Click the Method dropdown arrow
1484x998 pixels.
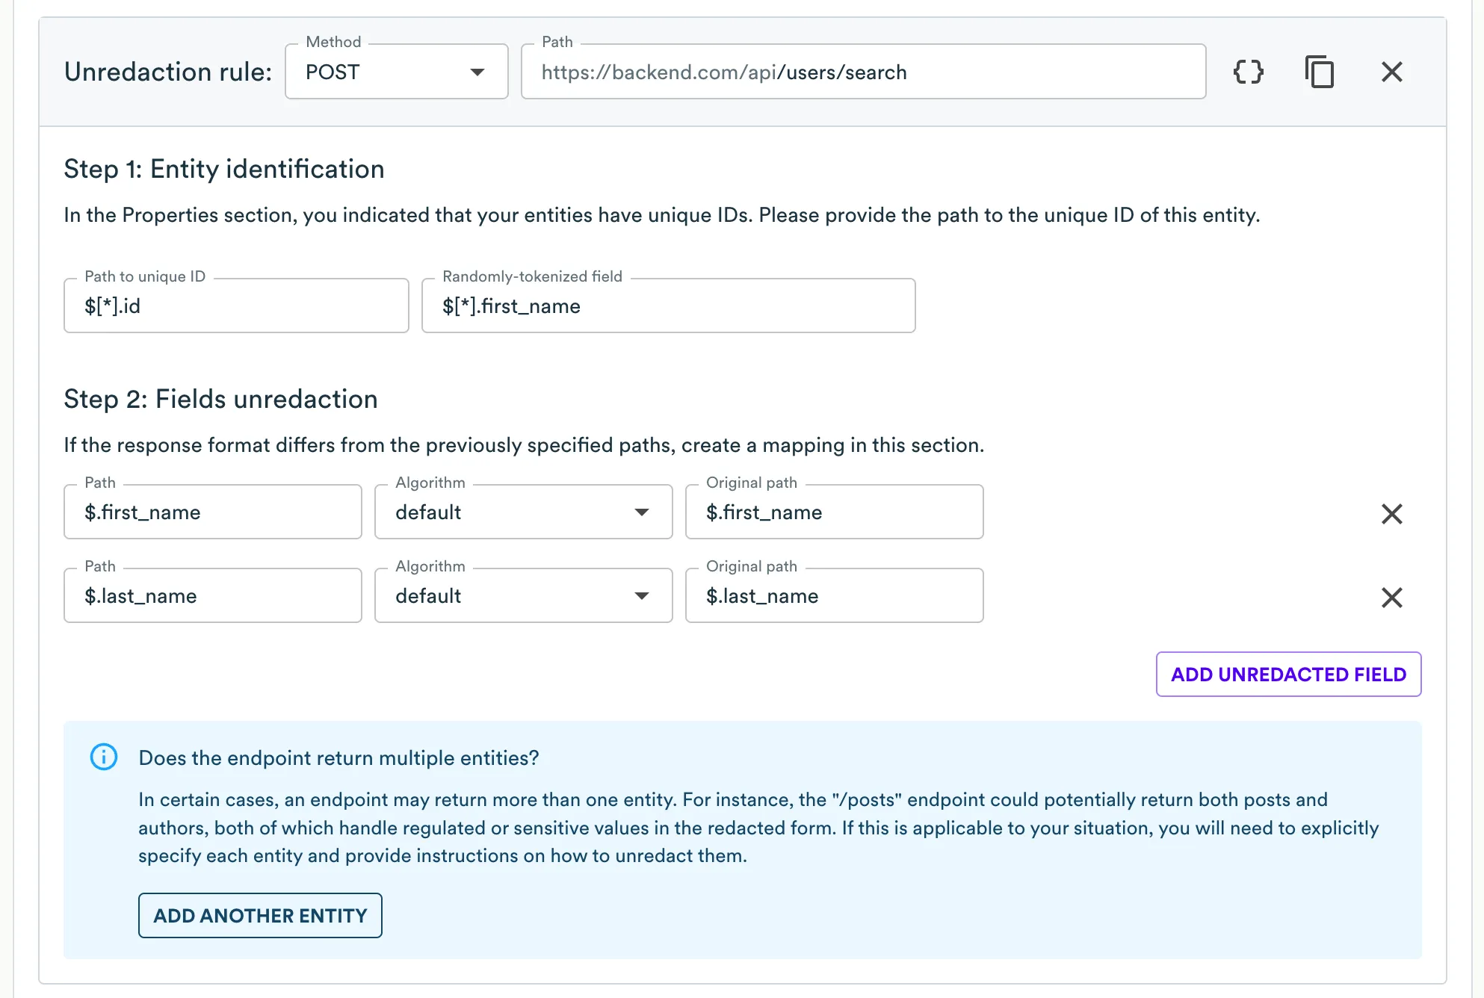pos(477,72)
